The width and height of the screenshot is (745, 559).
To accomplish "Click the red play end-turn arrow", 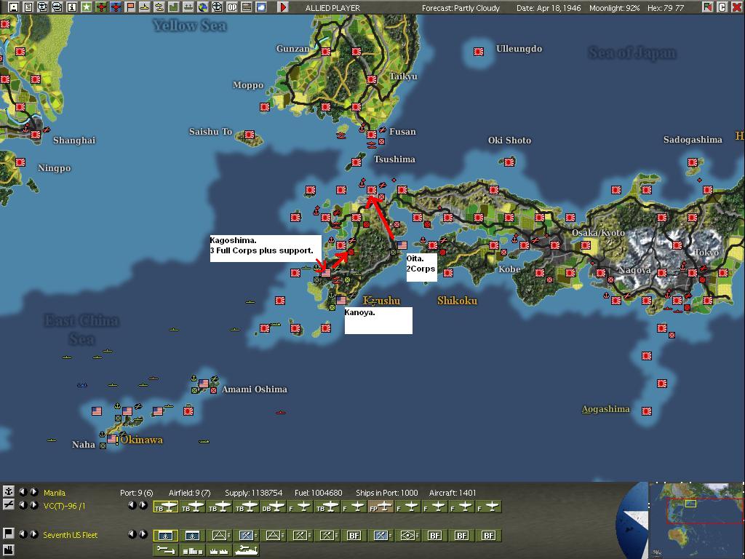I will (283, 7).
